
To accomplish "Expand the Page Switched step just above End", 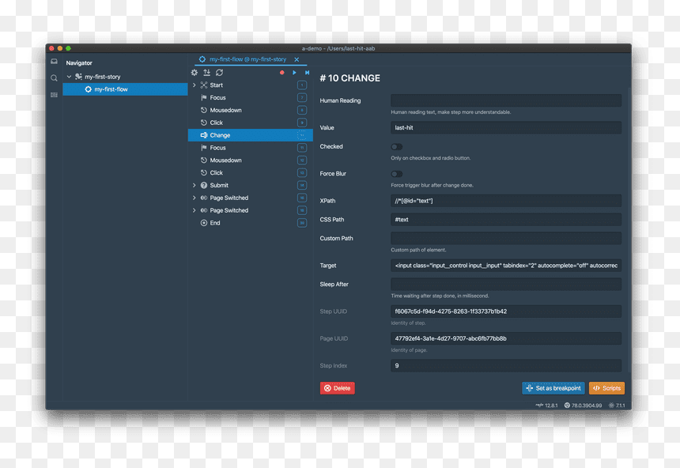I will (195, 210).
